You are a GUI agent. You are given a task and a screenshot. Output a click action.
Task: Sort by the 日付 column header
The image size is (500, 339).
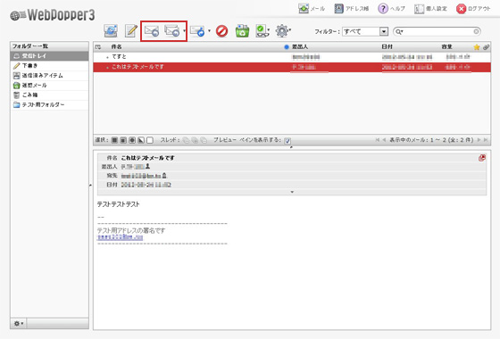point(387,46)
